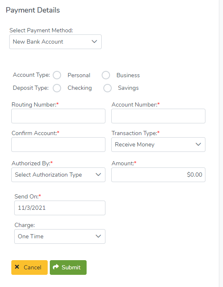Click into the Confirm Account field
This screenshot has width=223, height=287.
(59, 145)
